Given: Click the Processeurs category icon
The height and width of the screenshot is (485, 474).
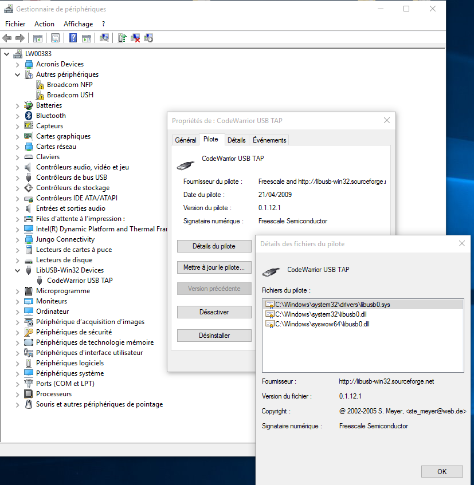Looking at the screenshot, I should click(x=29, y=394).
